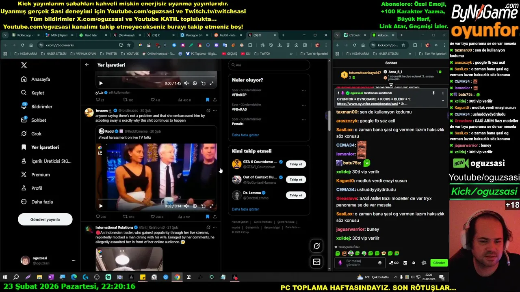Seek on the ReddCinema video progress bar

[x=156, y=199]
